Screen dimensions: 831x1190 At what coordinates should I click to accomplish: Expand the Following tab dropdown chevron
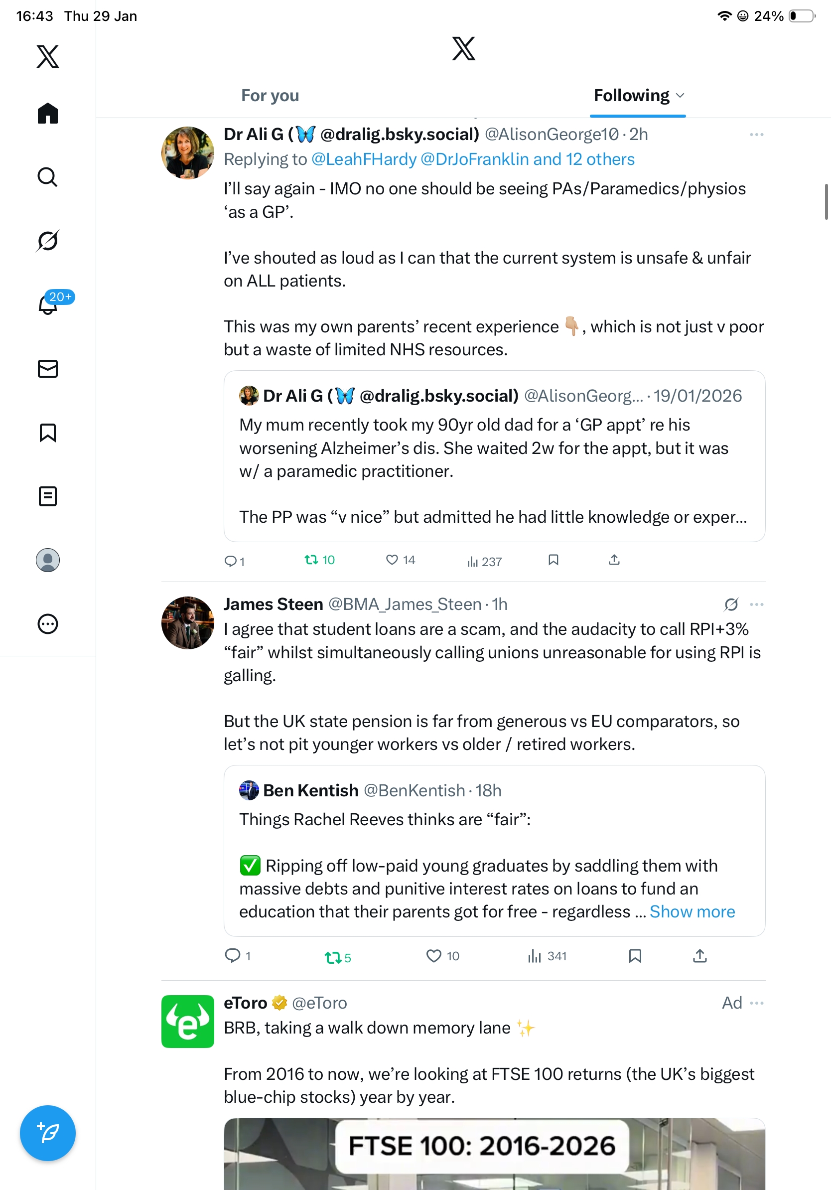pos(681,96)
